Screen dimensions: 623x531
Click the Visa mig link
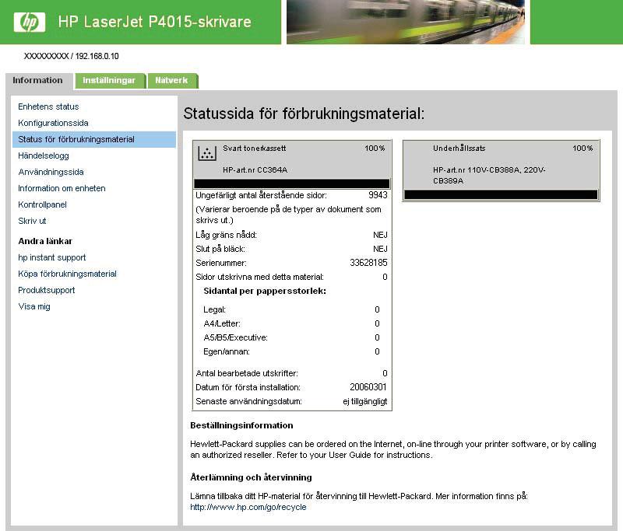[34, 306]
